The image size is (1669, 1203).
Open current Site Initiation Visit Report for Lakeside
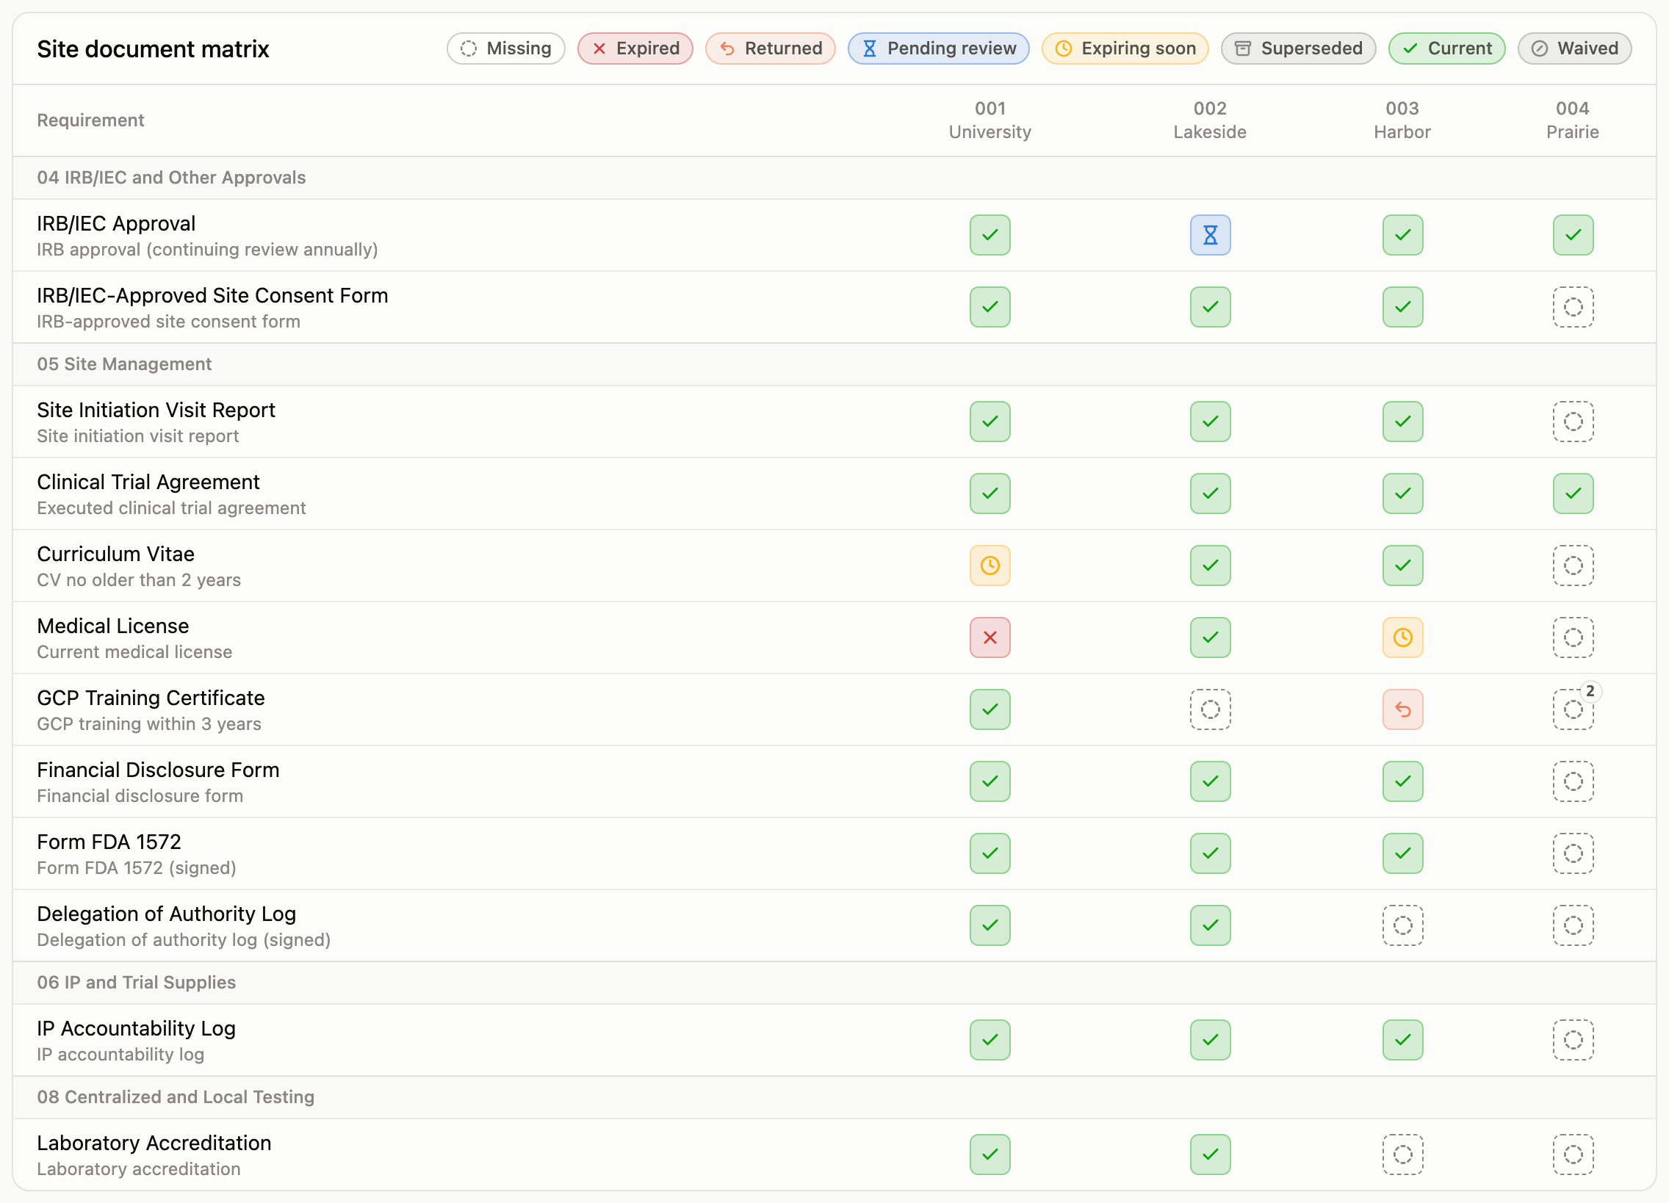(1210, 422)
